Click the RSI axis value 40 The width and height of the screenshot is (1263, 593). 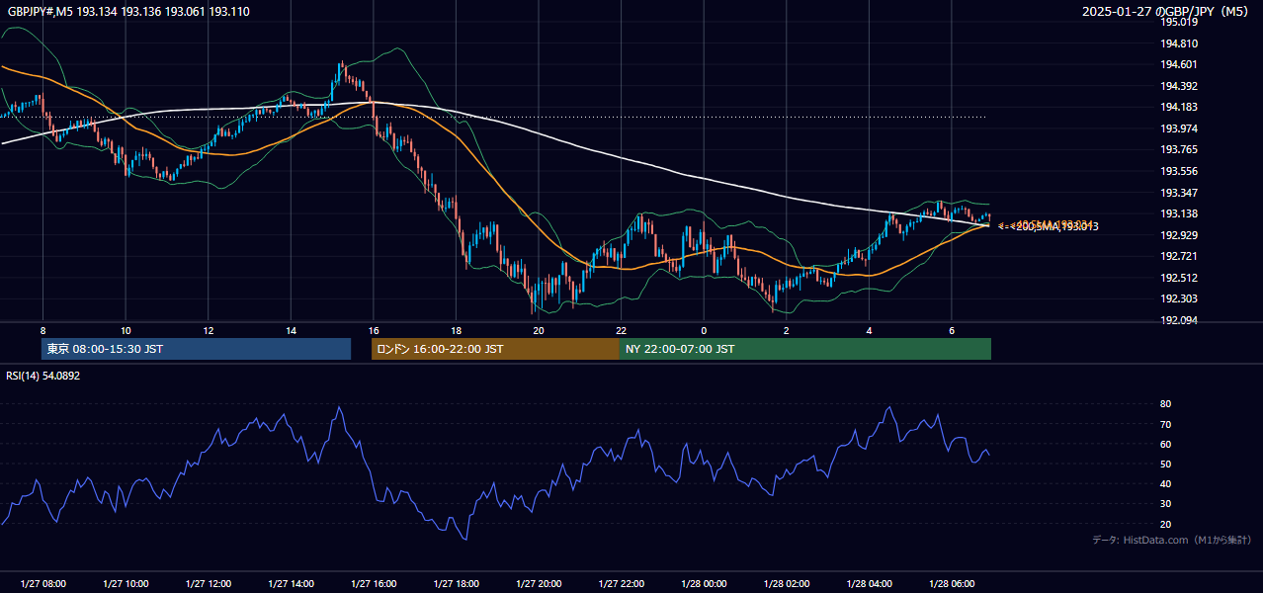tap(1165, 483)
